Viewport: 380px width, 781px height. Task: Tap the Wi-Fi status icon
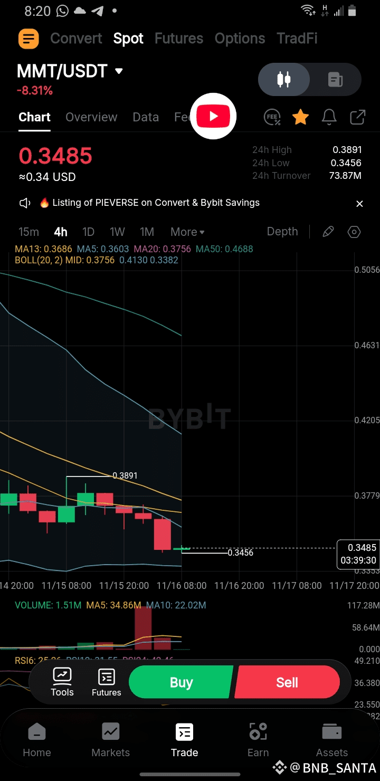pos(308,11)
